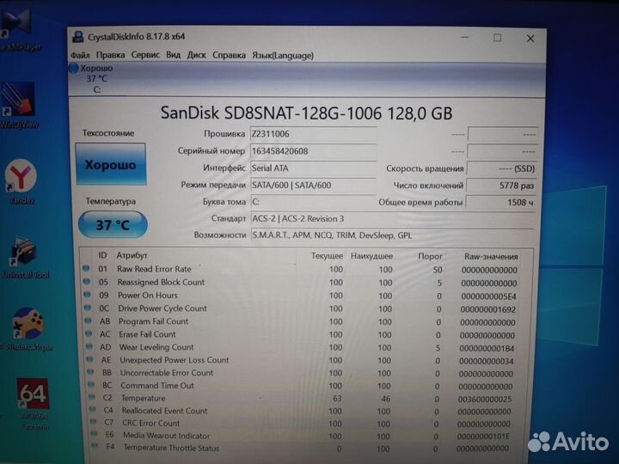Open the Язык(Language) menu
The width and height of the screenshot is (619, 464).
283,55
